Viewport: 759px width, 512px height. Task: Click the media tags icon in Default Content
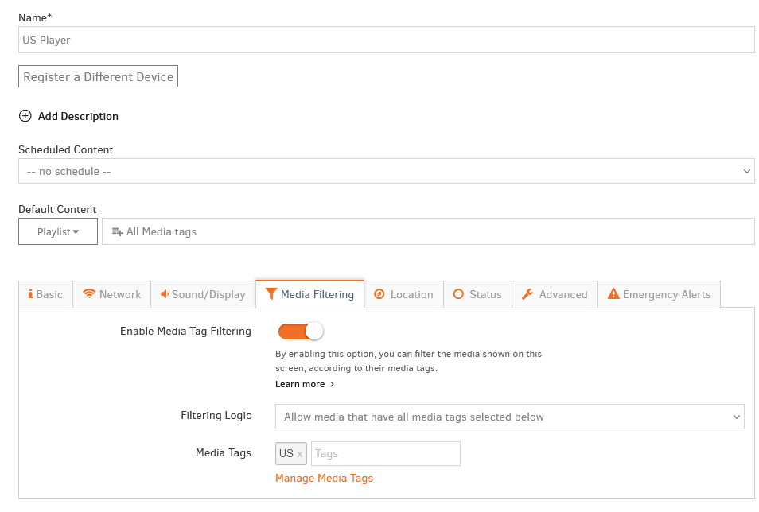116,231
